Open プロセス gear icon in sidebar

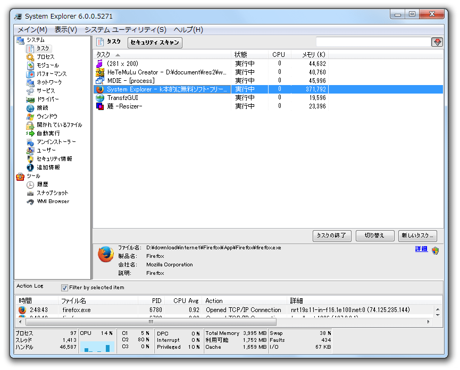[x=30, y=57]
